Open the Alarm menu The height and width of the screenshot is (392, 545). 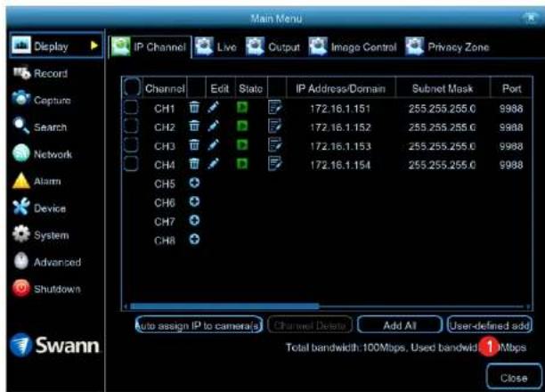37,181
